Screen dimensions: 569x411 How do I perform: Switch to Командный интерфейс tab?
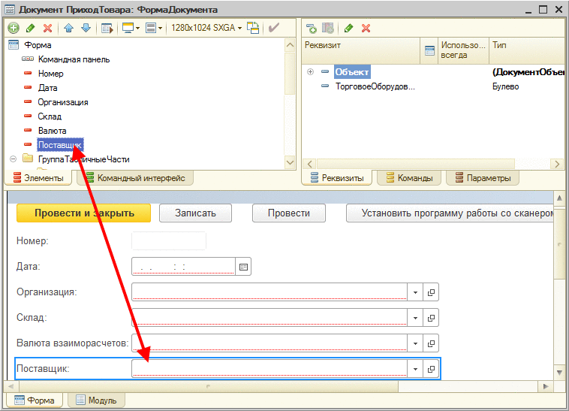click(136, 178)
